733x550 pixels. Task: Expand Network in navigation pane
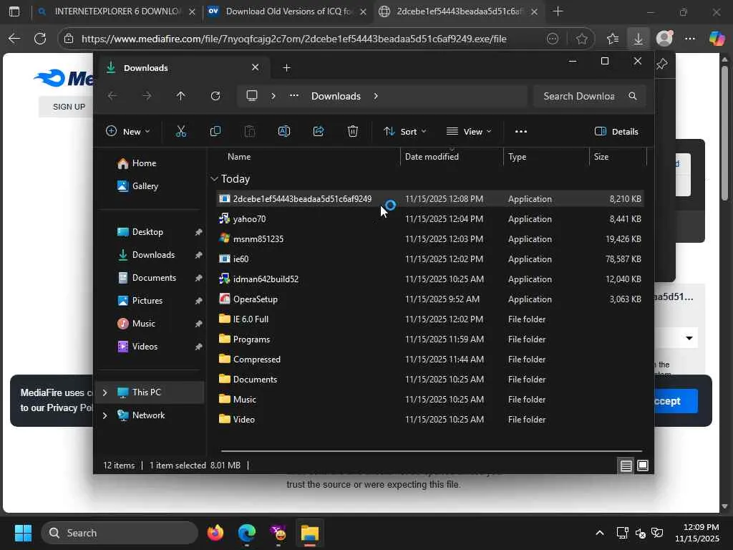click(105, 415)
